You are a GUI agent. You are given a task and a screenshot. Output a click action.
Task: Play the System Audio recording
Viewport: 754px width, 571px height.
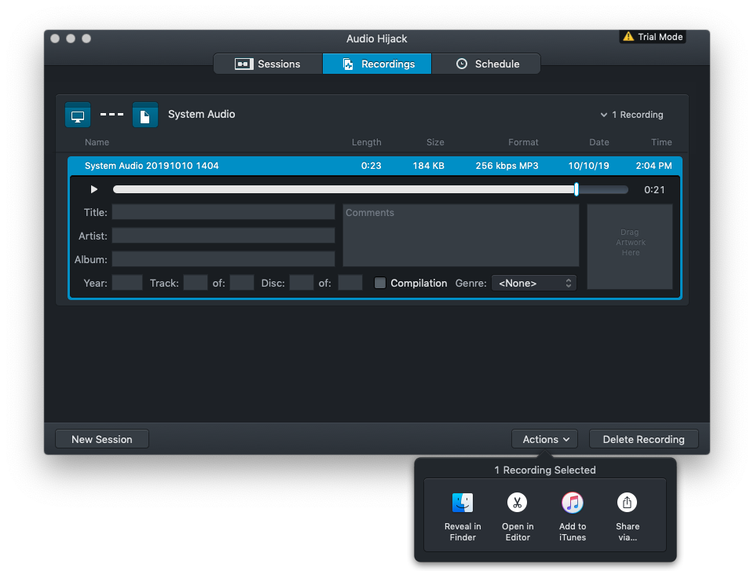(93, 189)
